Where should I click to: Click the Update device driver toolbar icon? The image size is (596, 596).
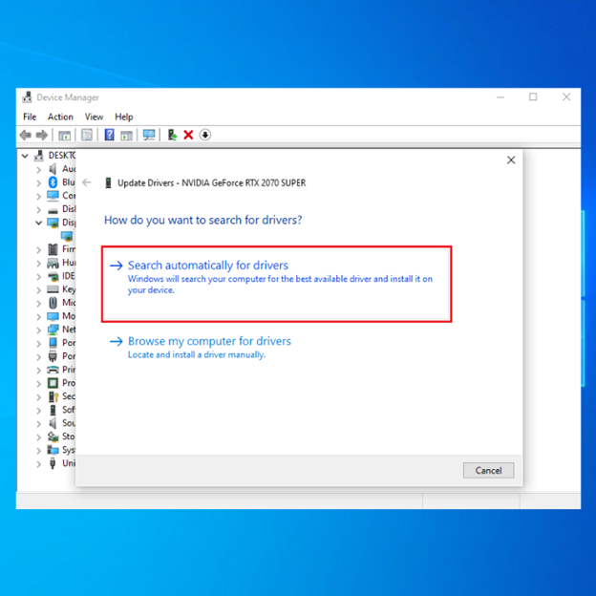[172, 135]
